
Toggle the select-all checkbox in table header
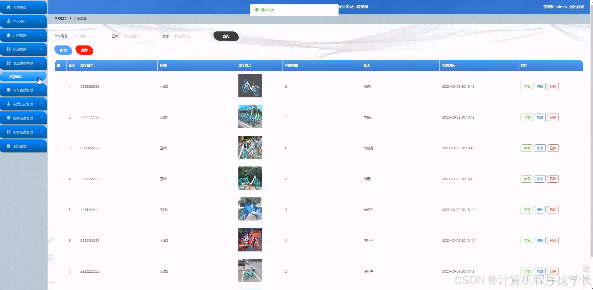pos(59,65)
